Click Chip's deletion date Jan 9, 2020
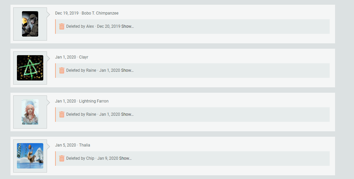The width and height of the screenshot is (354, 179). point(108,158)
